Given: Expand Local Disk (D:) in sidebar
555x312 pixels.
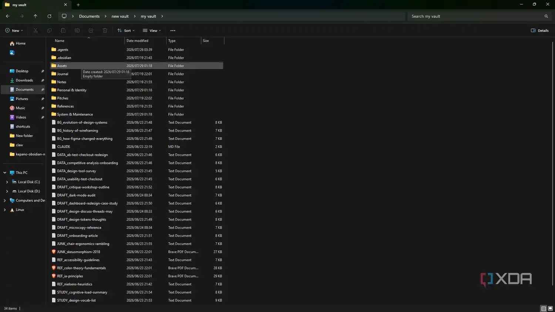Looking at the screenshot, I should coord(7,191).
